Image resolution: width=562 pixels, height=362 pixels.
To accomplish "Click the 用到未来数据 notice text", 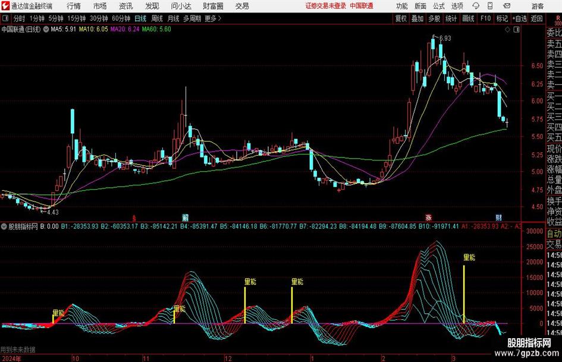I will [18, 350].
